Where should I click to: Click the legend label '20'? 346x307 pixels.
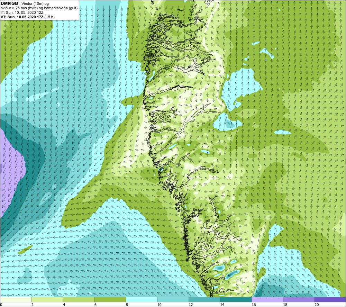coord(317,305)
